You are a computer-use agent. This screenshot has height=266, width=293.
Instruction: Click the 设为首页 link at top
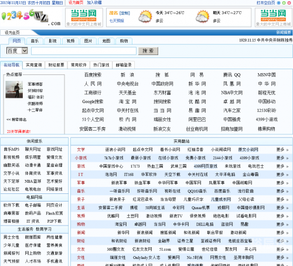point(76,2)
